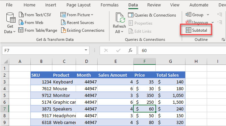226x126 pixels.
Task: Switch to the Page Layout tab
Action: pos(78,5)
